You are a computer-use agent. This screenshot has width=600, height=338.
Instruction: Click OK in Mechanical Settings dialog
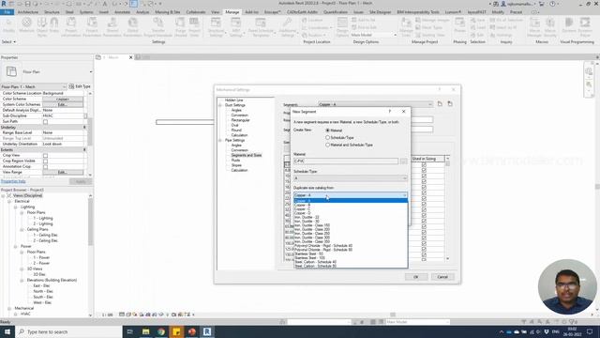pyautogui.click(x=416, y=277)
